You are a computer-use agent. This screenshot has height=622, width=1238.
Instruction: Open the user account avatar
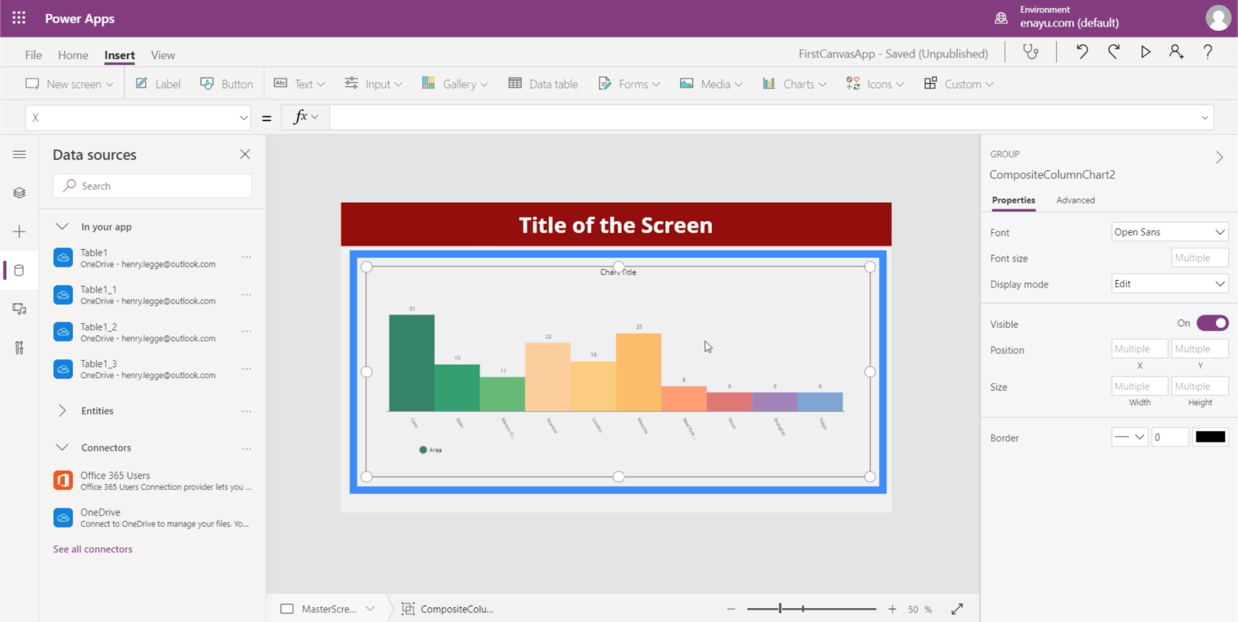(x=1217, y=18)
